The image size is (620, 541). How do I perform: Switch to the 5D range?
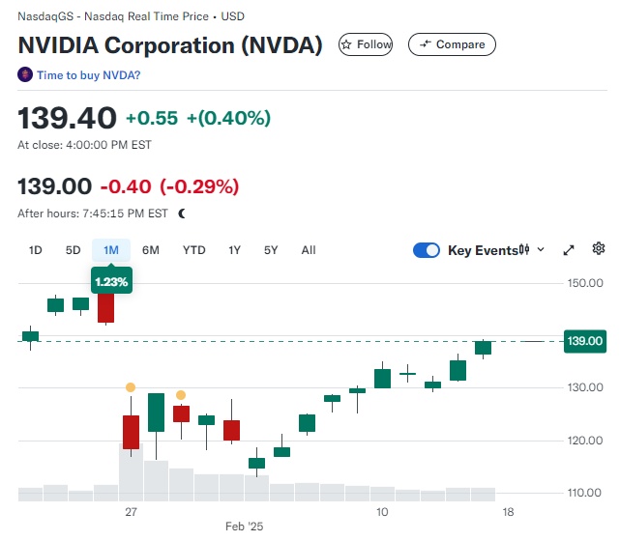point(74,250)
